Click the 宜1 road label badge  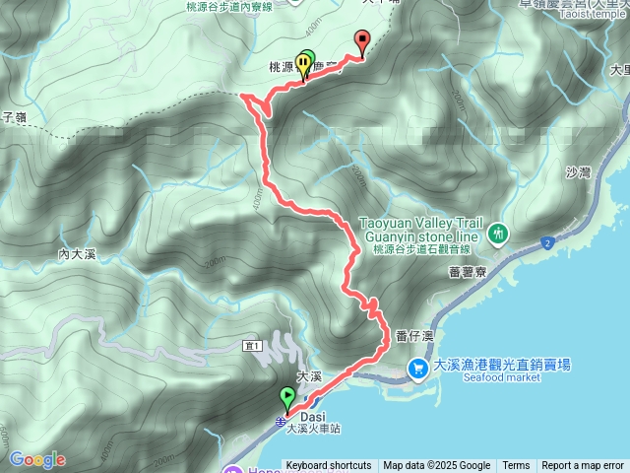coord(252,346)
